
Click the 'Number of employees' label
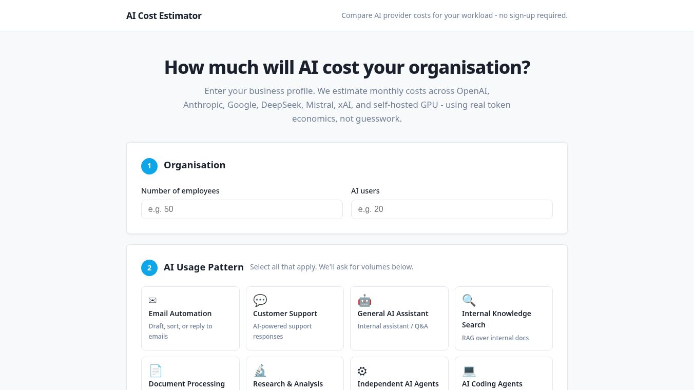click(x=180, y=191)
